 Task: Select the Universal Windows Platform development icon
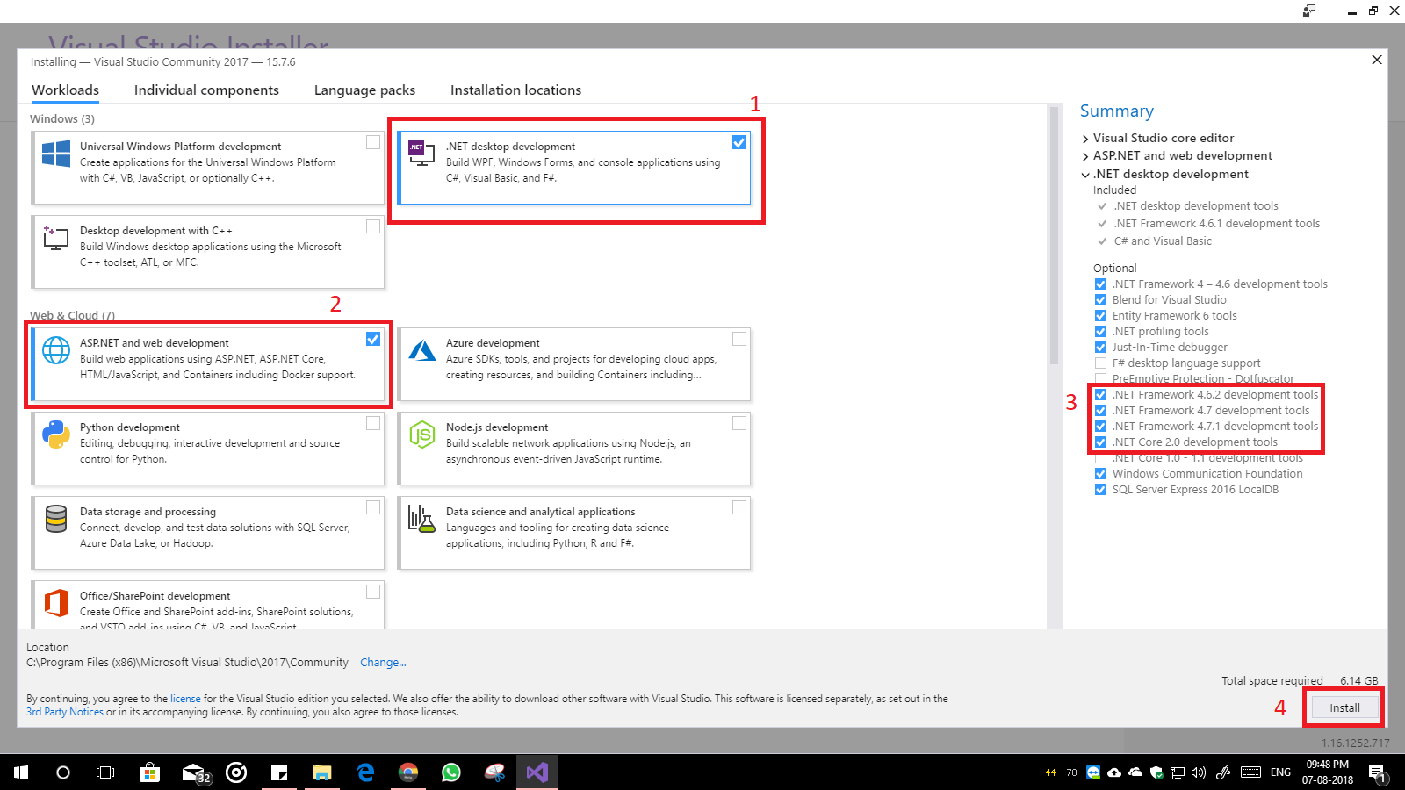54,153
